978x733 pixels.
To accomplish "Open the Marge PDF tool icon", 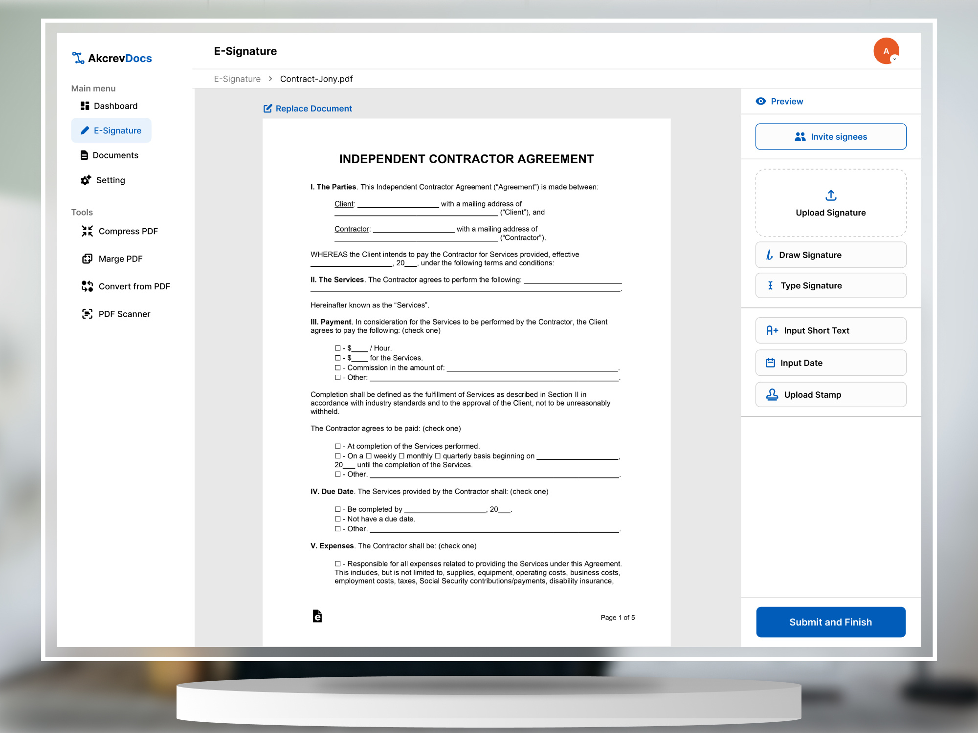I will (x=87, y=259).
